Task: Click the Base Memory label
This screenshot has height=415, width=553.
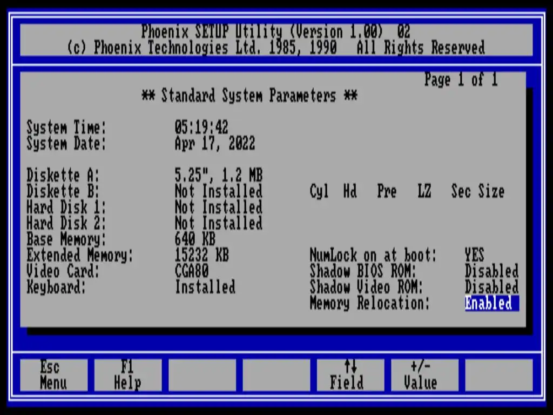Action: coord(66,239)
